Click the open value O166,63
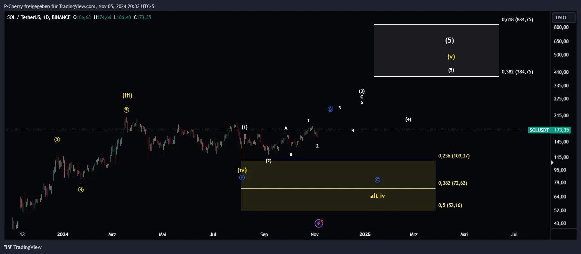The width and height of the screenshot is (581, 254). 82,17
